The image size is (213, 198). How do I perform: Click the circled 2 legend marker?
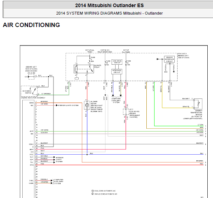tap(93, 194)
